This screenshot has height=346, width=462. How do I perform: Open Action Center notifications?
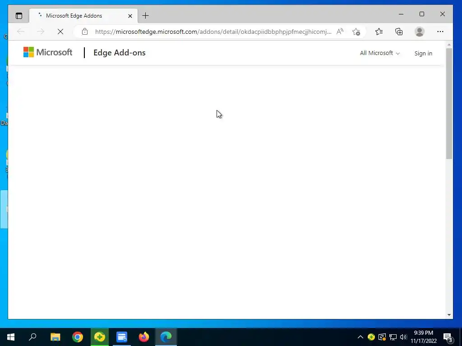[448, 337]
